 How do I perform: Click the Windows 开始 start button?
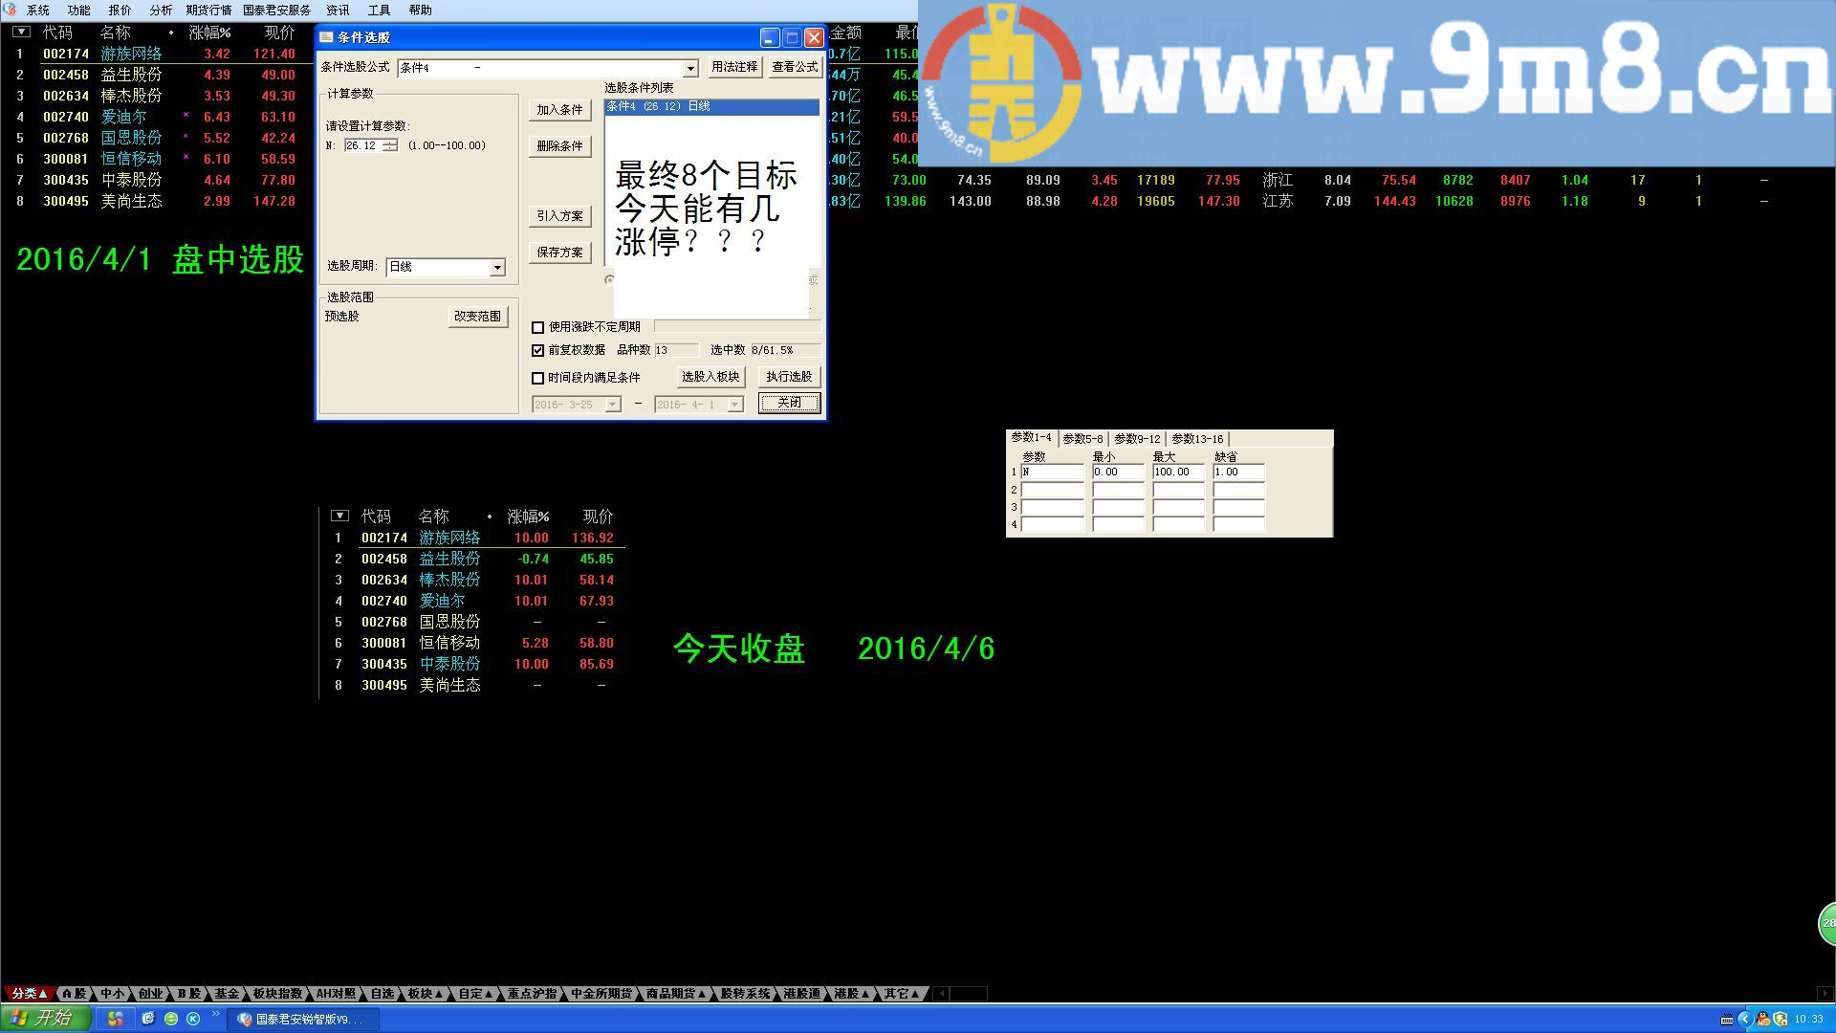point(45,1019)
